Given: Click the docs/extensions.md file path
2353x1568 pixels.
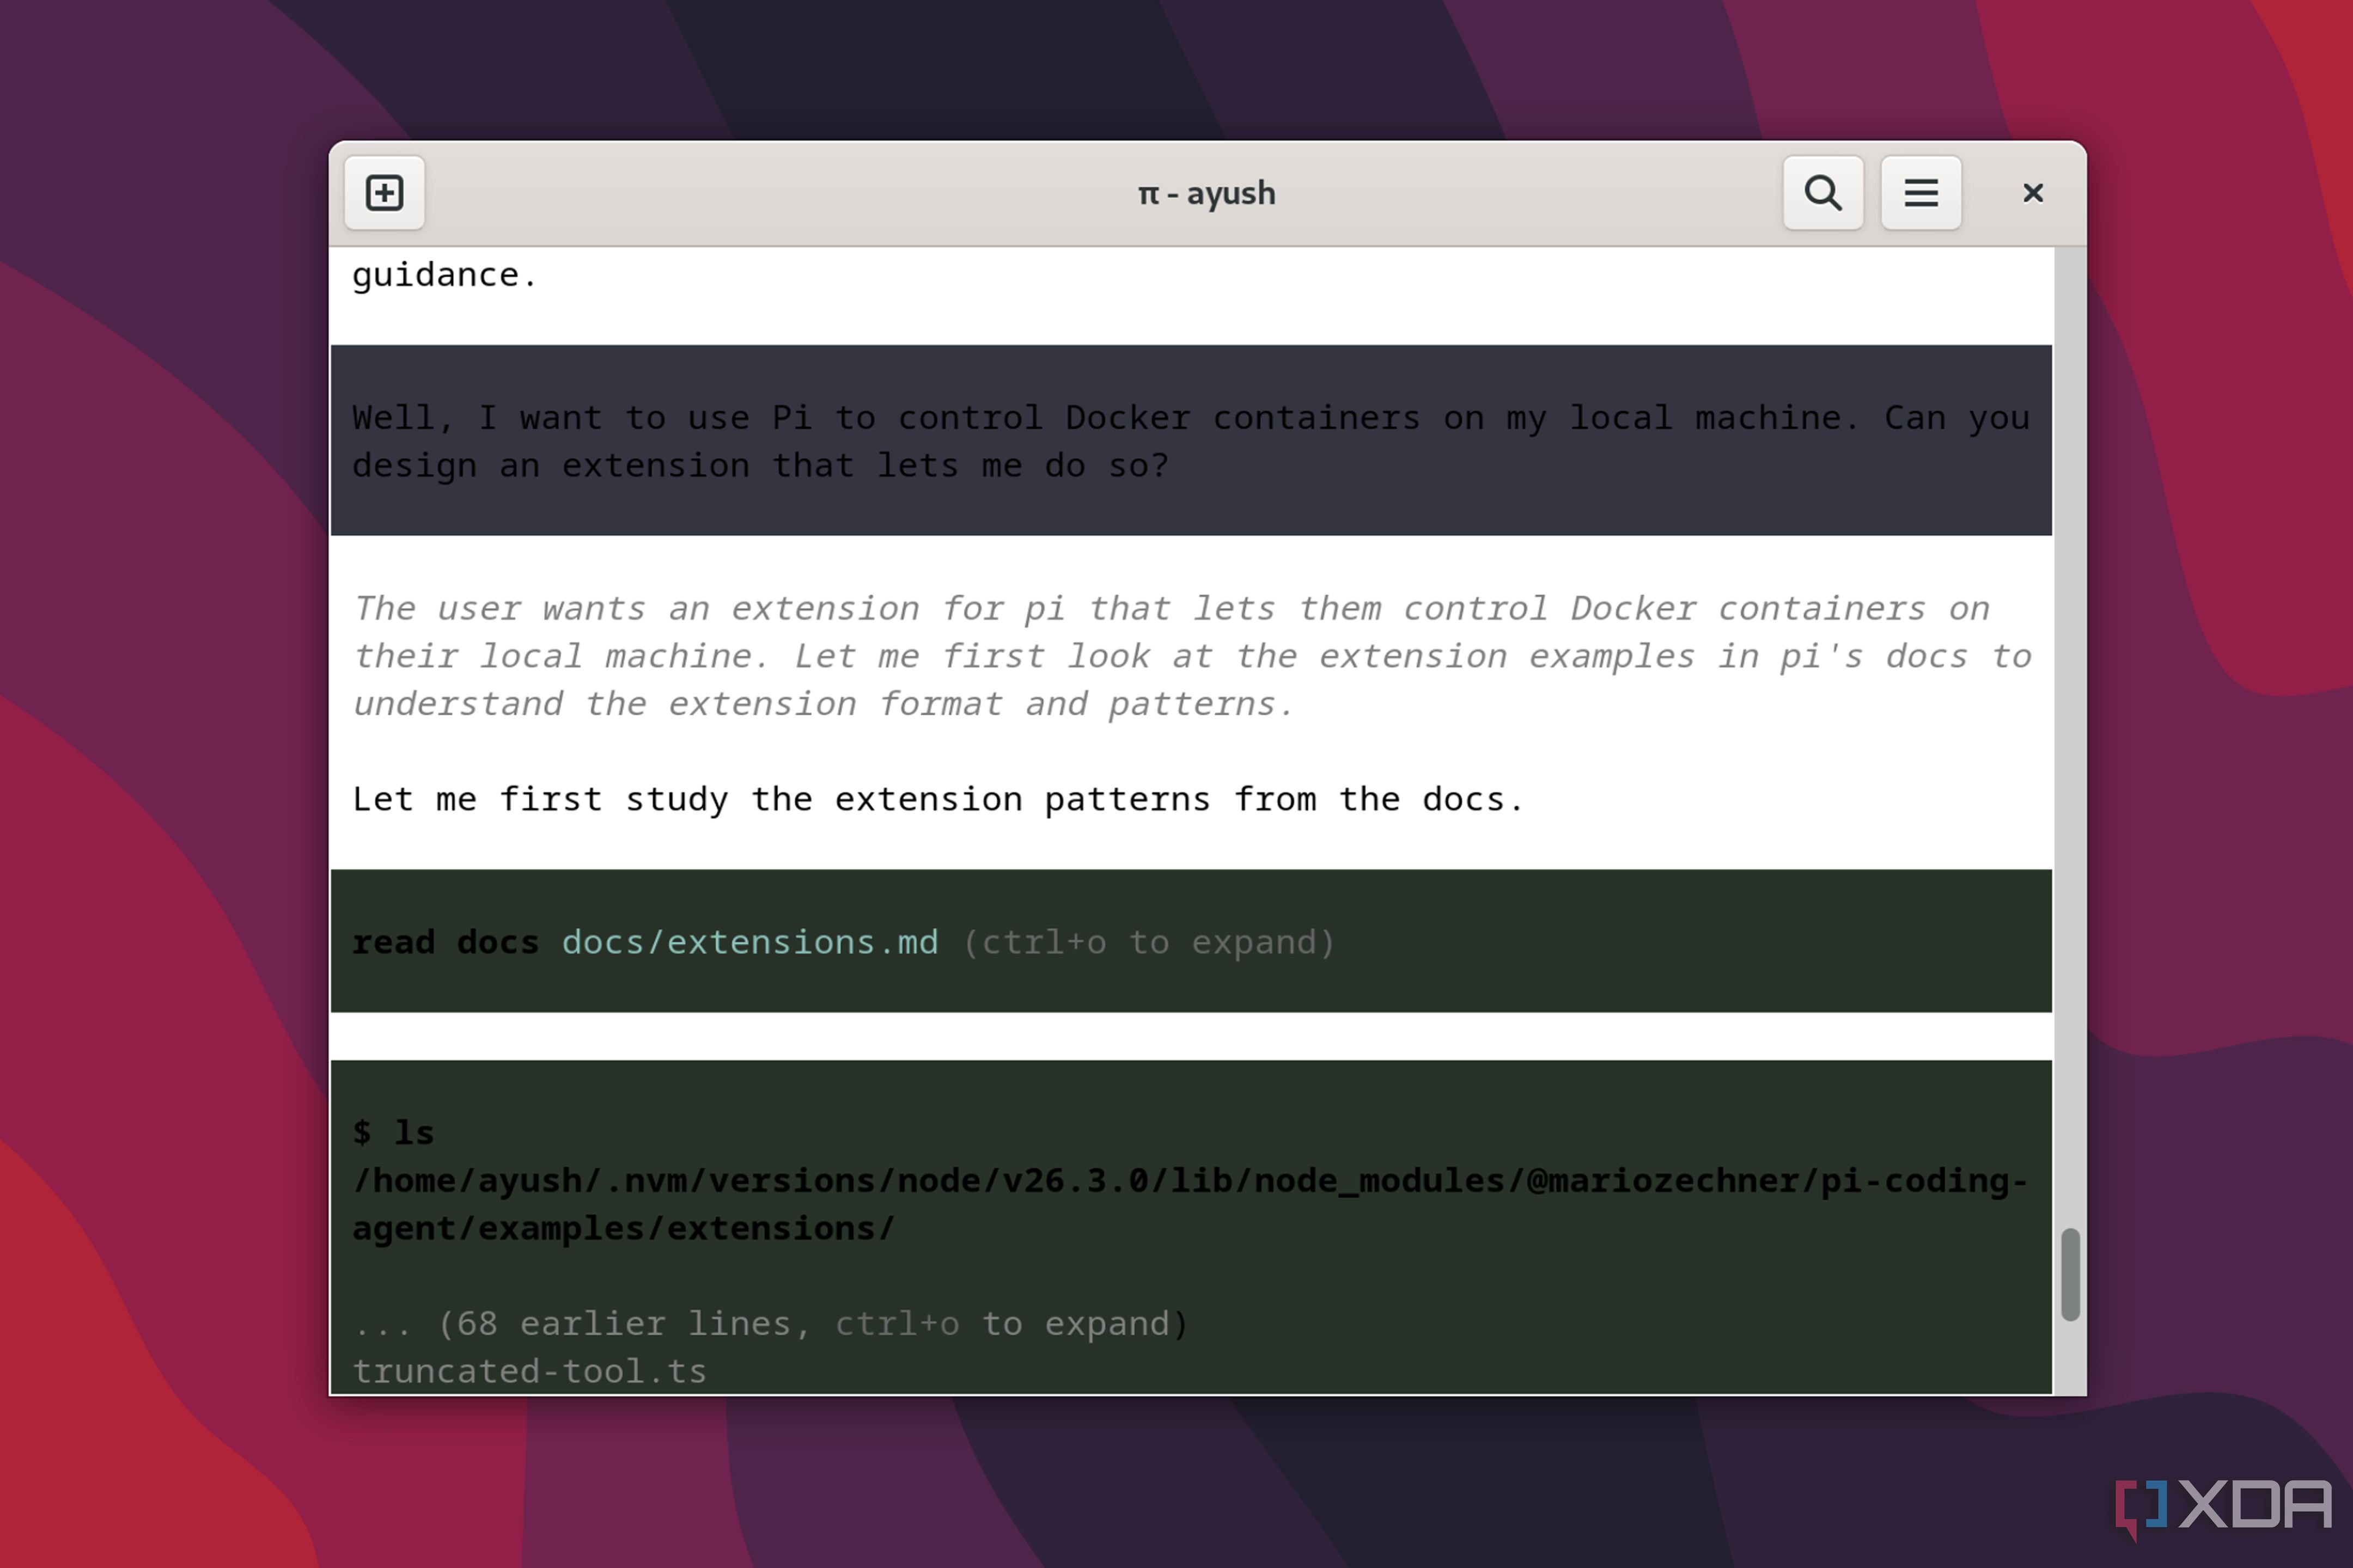Looking at the screenshot, I should tap(751, 942).
